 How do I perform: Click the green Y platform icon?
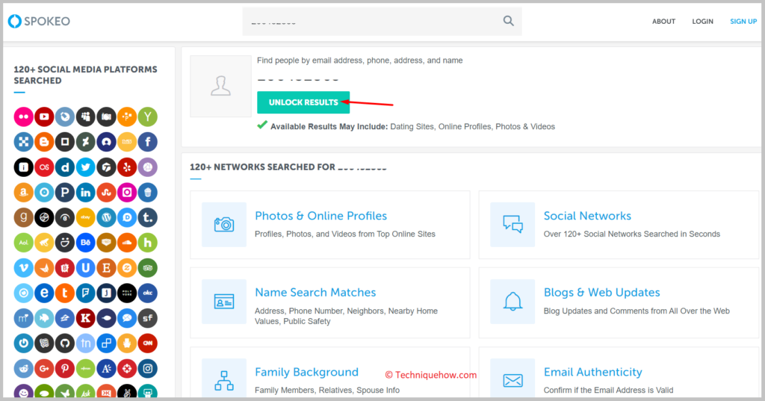coord(147,116)
